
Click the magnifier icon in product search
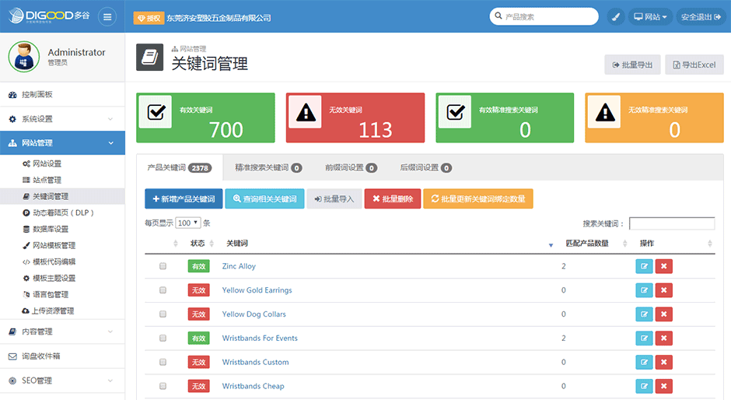[498, 16]
